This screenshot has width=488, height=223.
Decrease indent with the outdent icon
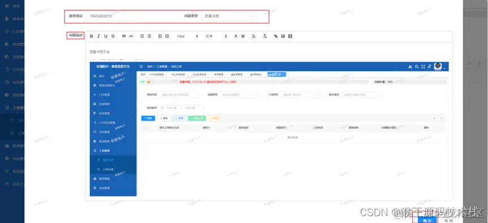tap(160, 36)
